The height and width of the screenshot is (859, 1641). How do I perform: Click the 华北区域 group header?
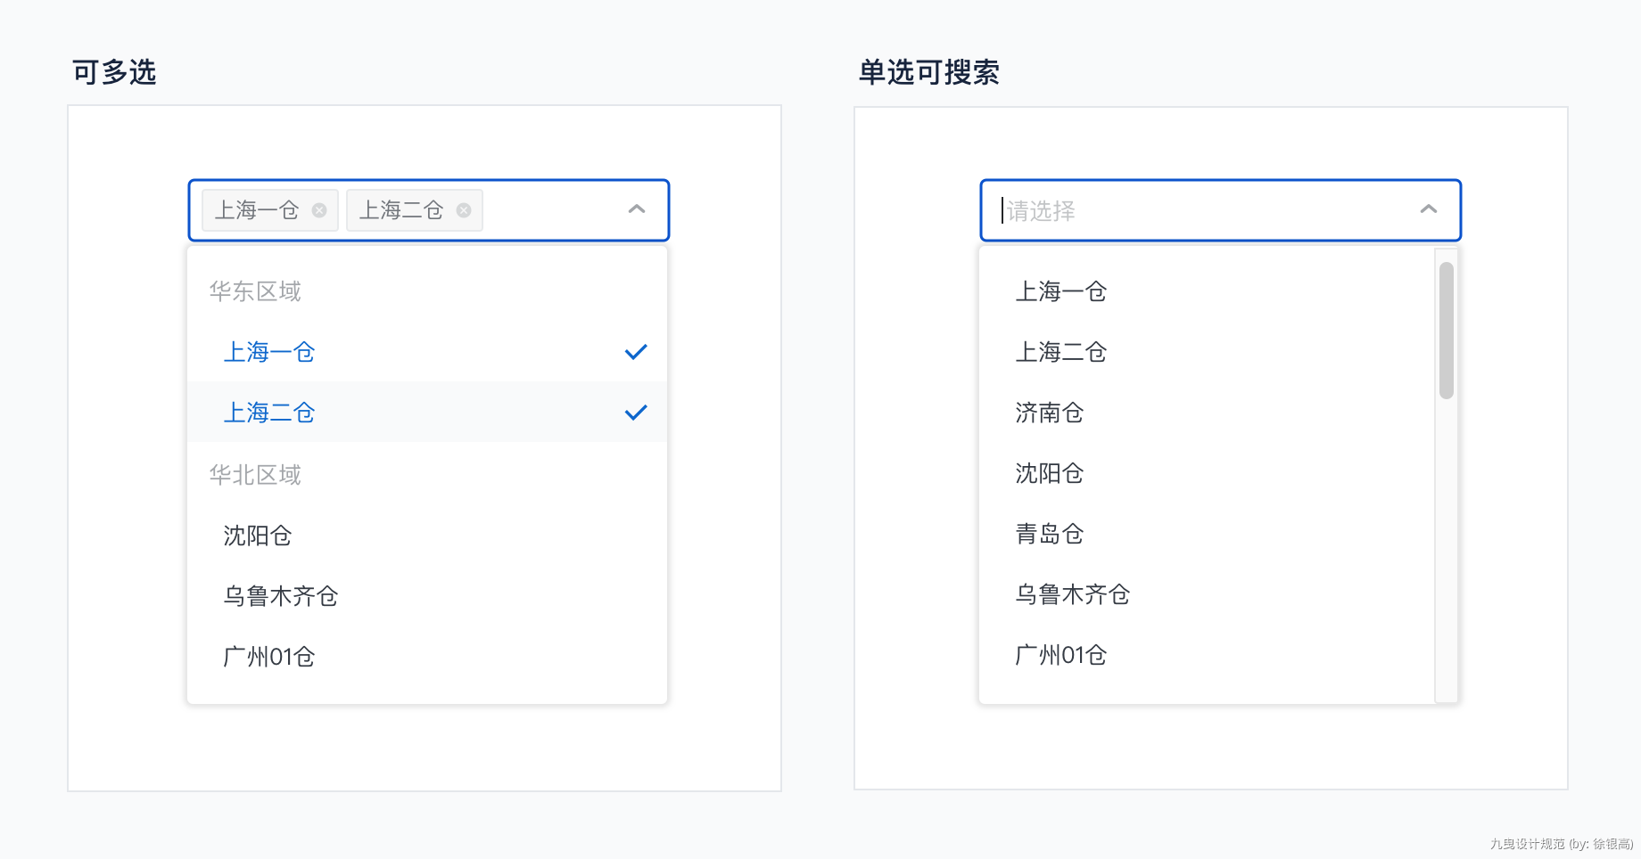tap(255, 475)
